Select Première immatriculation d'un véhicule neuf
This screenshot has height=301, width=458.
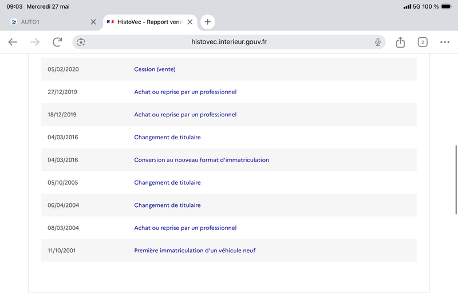[x=195, y=251]
